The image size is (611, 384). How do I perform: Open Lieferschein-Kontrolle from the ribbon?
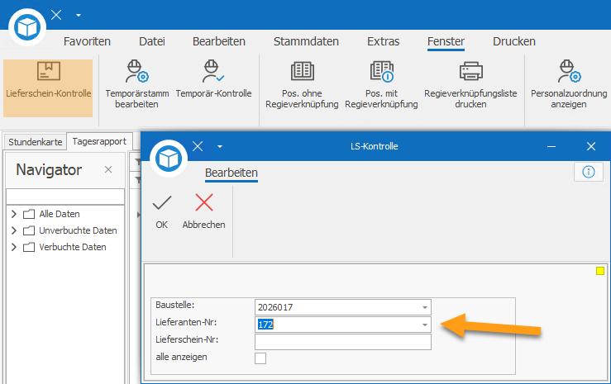click(x=48, y=88)
